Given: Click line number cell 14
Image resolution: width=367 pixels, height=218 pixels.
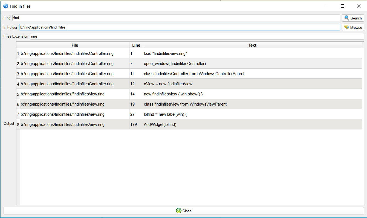Looking at the screenshot, I should (136, 94).
